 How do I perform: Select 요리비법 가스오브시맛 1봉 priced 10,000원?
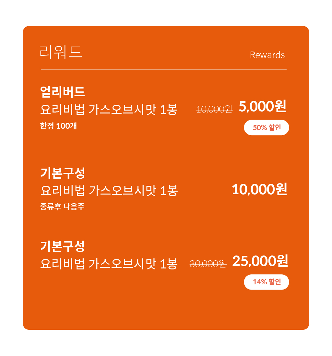[x=109, y=190]
